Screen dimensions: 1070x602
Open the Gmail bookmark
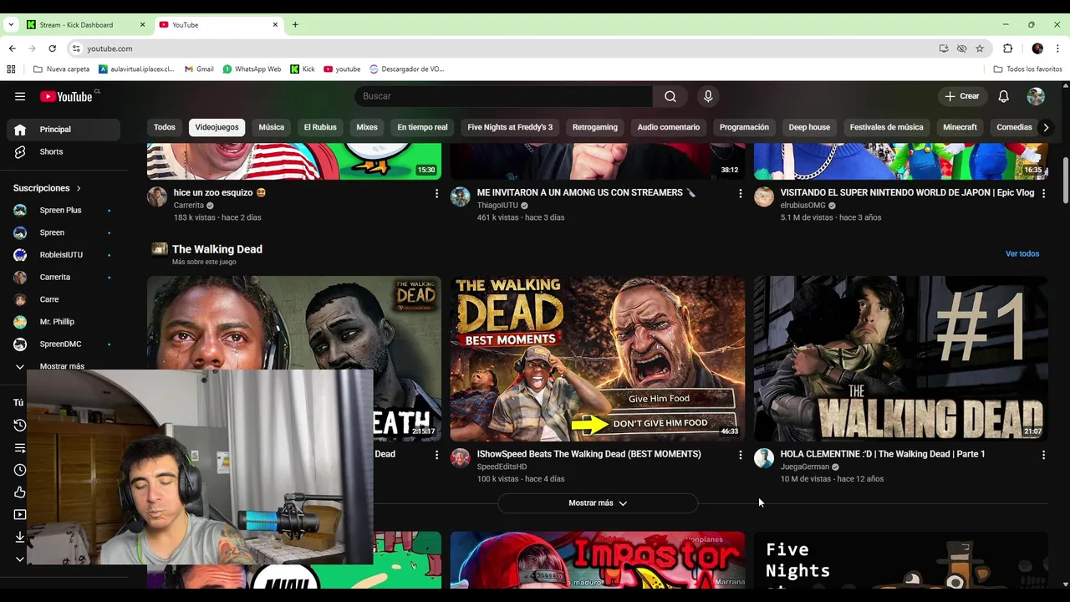tap(199, 69)
